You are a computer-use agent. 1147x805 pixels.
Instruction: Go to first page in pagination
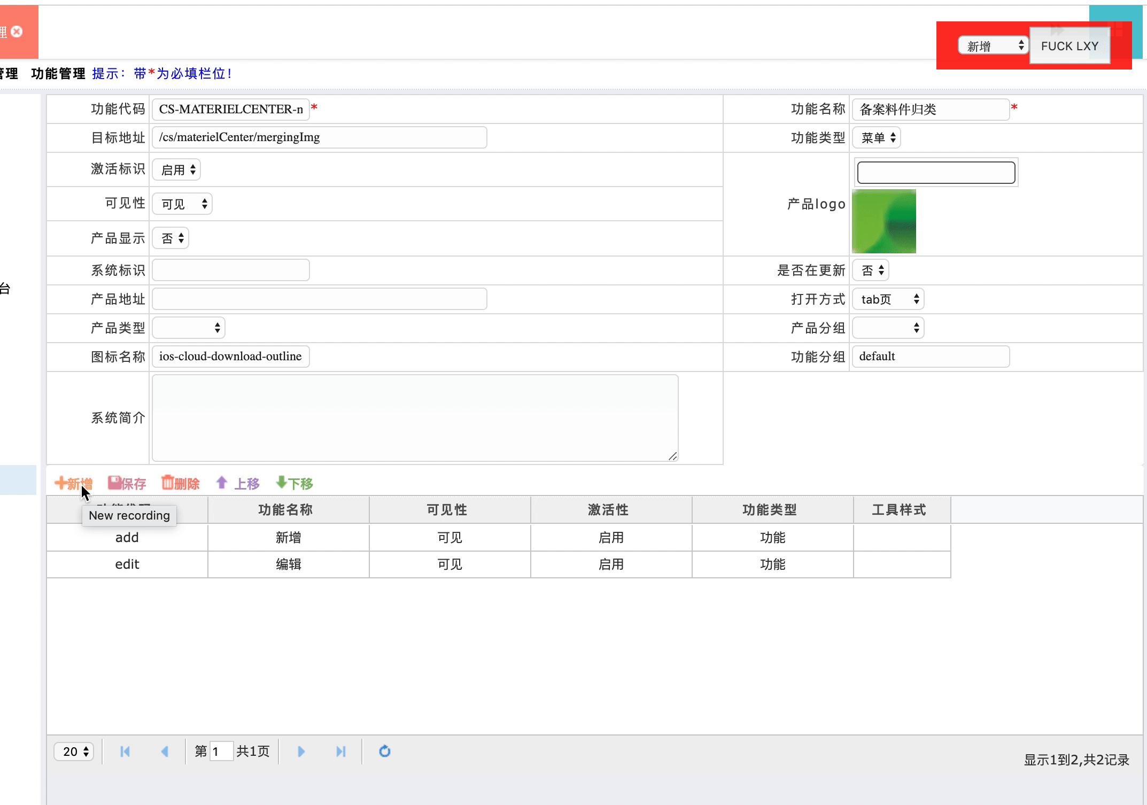125,752
